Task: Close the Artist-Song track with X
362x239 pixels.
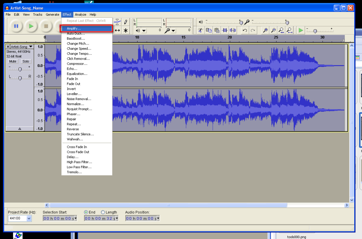Action: tap(8, 47)
